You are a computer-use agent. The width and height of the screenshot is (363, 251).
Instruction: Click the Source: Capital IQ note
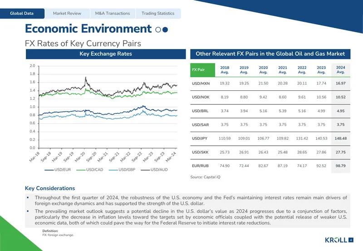click(206, 177)
